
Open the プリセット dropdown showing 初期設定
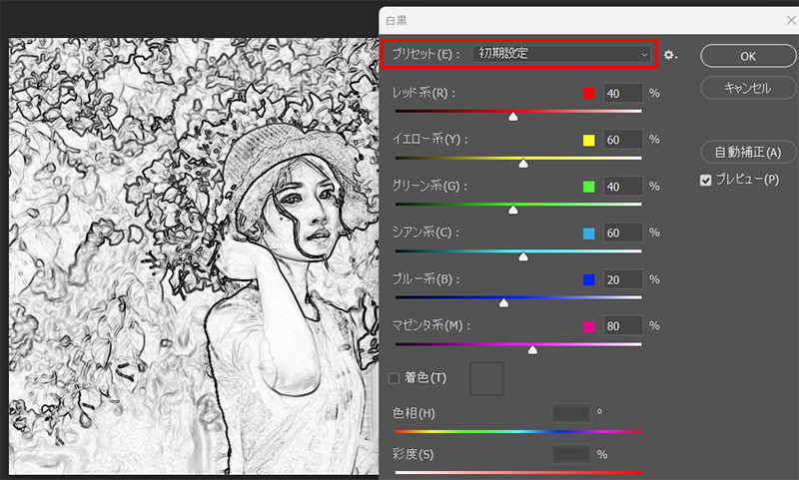562,54
